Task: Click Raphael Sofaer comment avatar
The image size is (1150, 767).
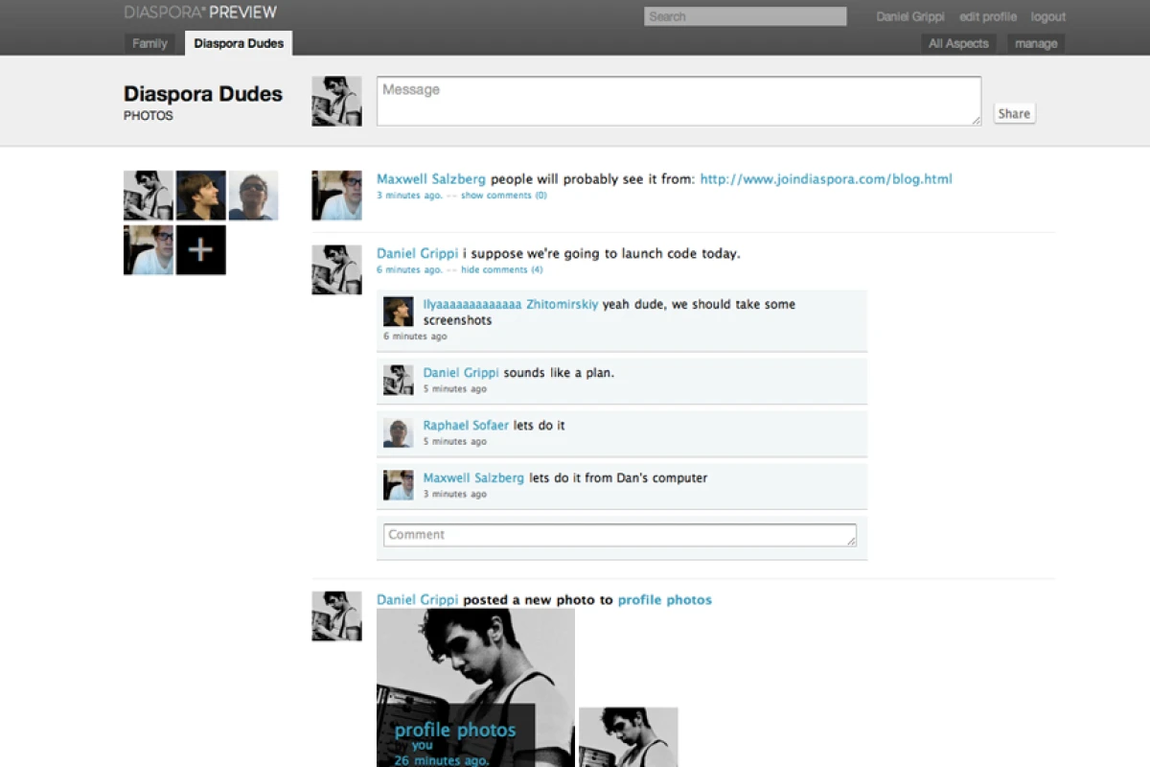Action: pos(399,432)
